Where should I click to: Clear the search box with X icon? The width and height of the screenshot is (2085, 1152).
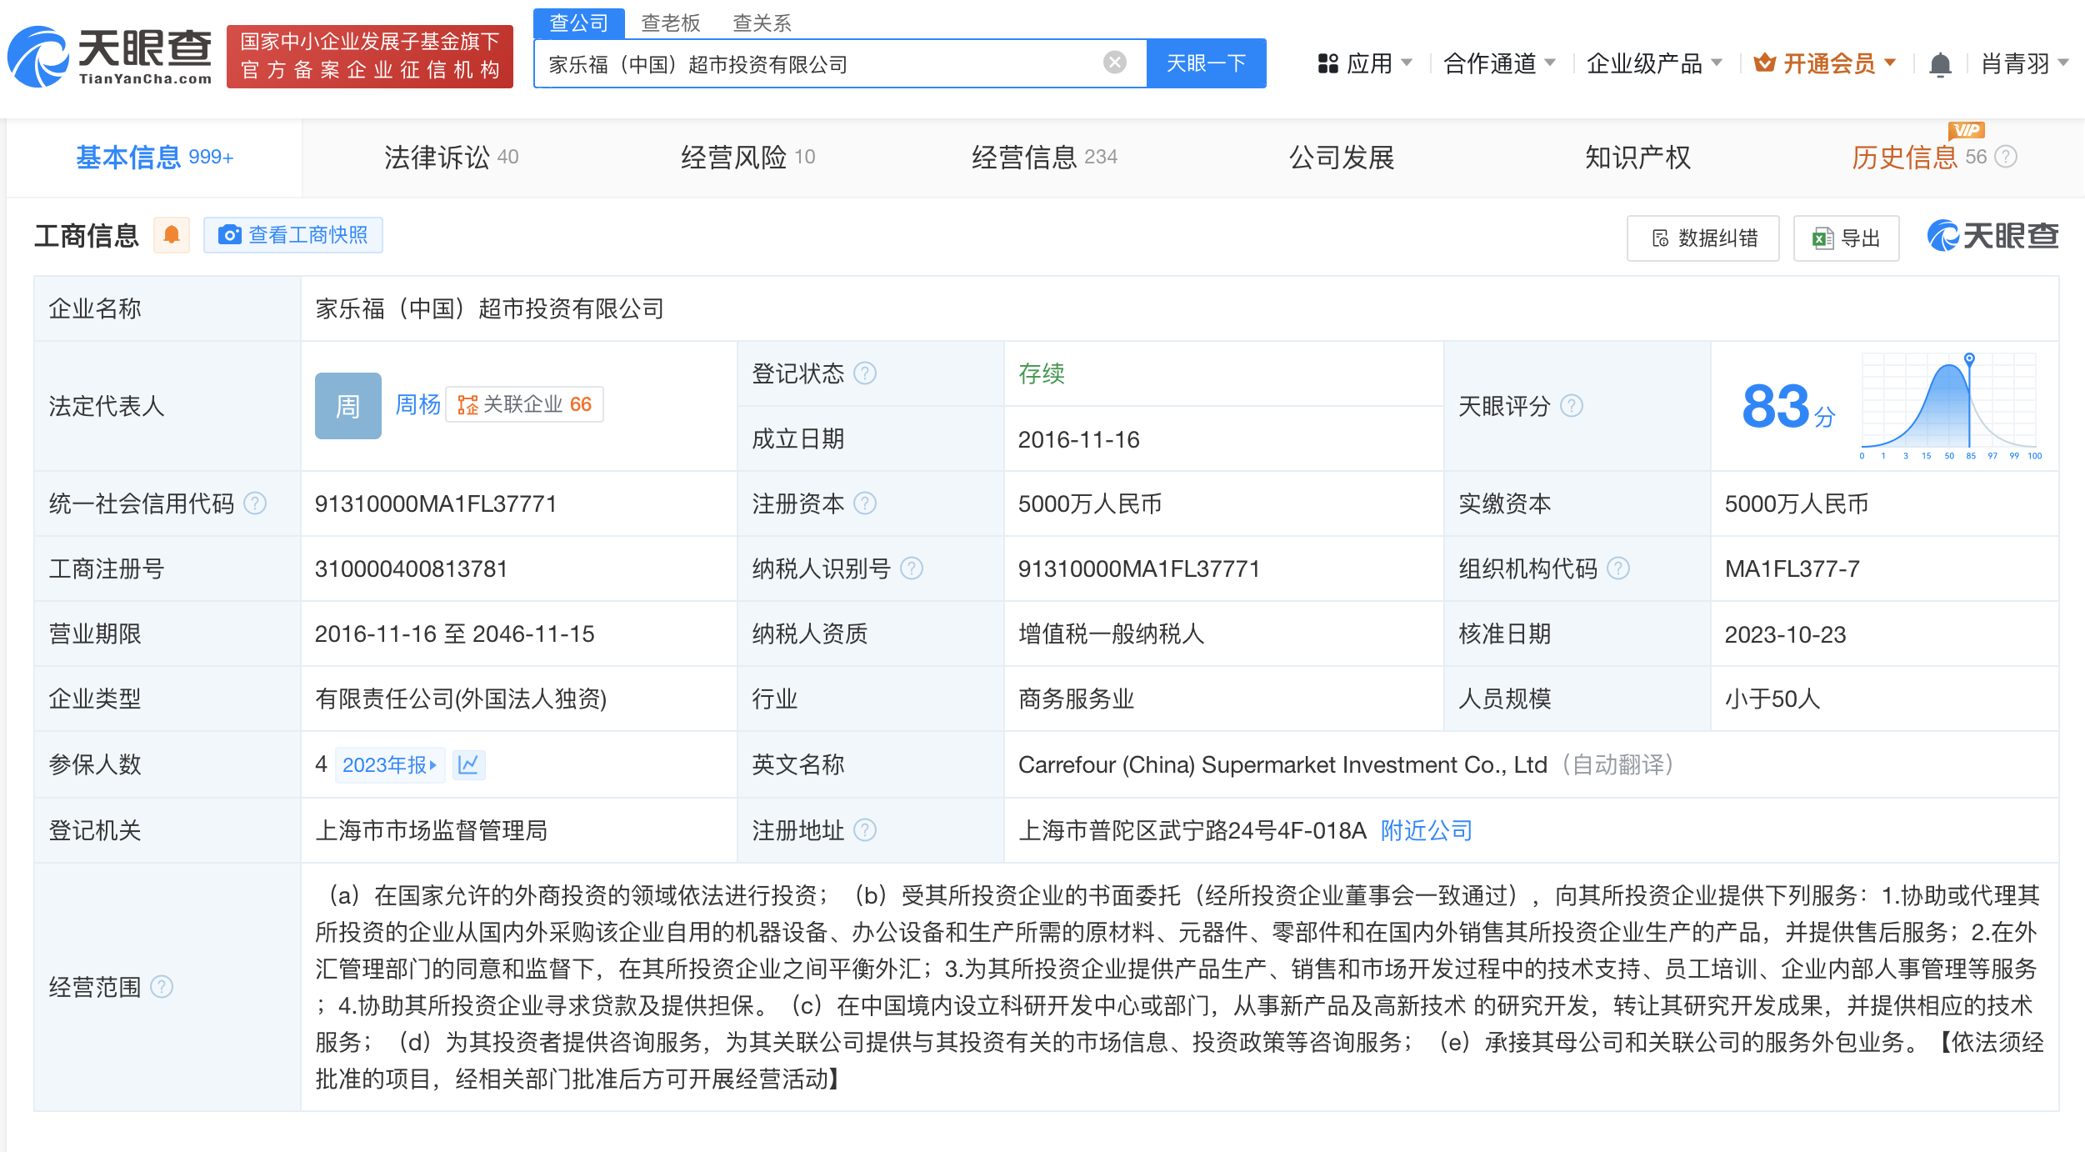1114,63
